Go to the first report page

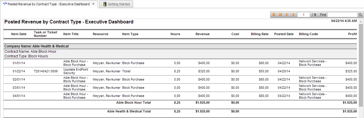(x=274, y=15)
